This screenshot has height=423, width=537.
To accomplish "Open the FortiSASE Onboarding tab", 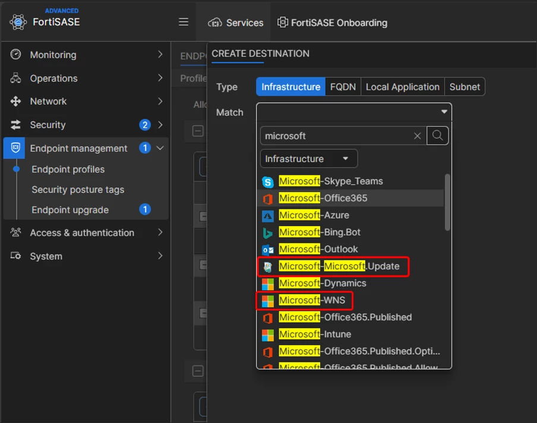I will 332,23.
